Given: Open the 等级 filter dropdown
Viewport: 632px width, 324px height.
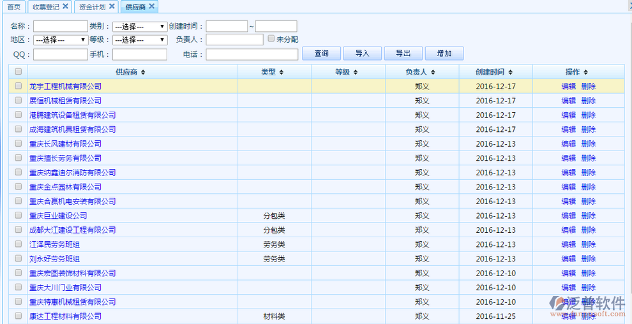Looking at the screenshot, I should pos(139,40).
